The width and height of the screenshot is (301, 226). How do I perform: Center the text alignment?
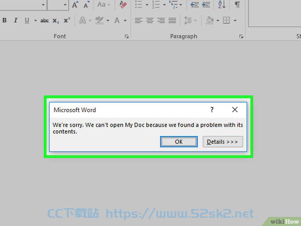pyautogui.click(x=150, y=20)
